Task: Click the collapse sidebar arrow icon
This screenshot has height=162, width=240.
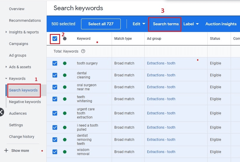Action: 1,112
